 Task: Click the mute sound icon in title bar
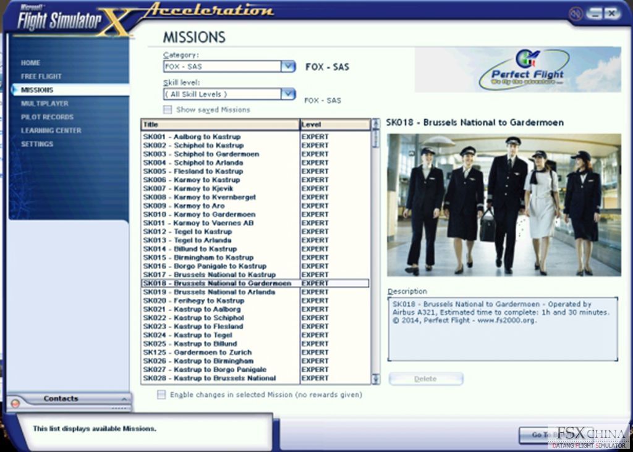pos(576,14)
